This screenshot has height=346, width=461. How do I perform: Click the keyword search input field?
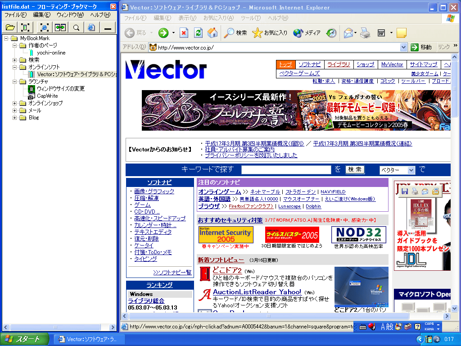(286, 170)
